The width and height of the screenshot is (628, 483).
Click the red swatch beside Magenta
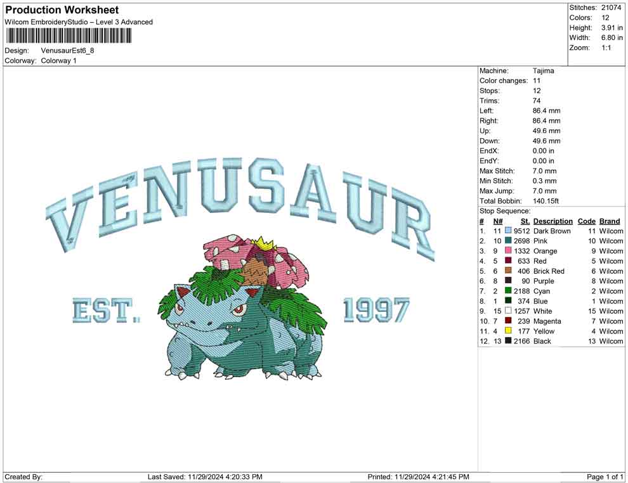[508, 321]
